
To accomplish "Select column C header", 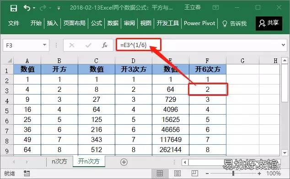I will (97, 61).
